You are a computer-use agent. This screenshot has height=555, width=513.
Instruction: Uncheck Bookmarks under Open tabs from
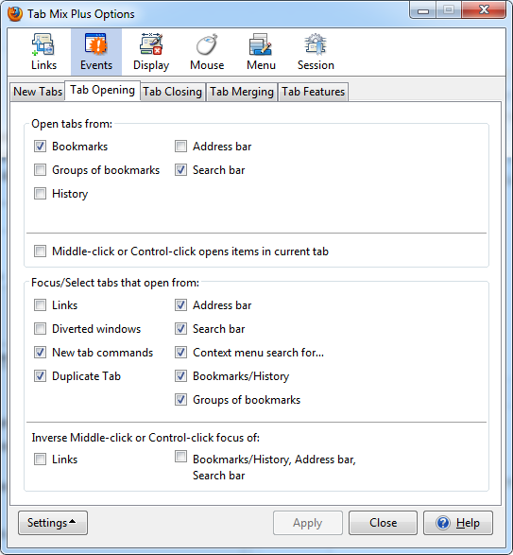40,147
